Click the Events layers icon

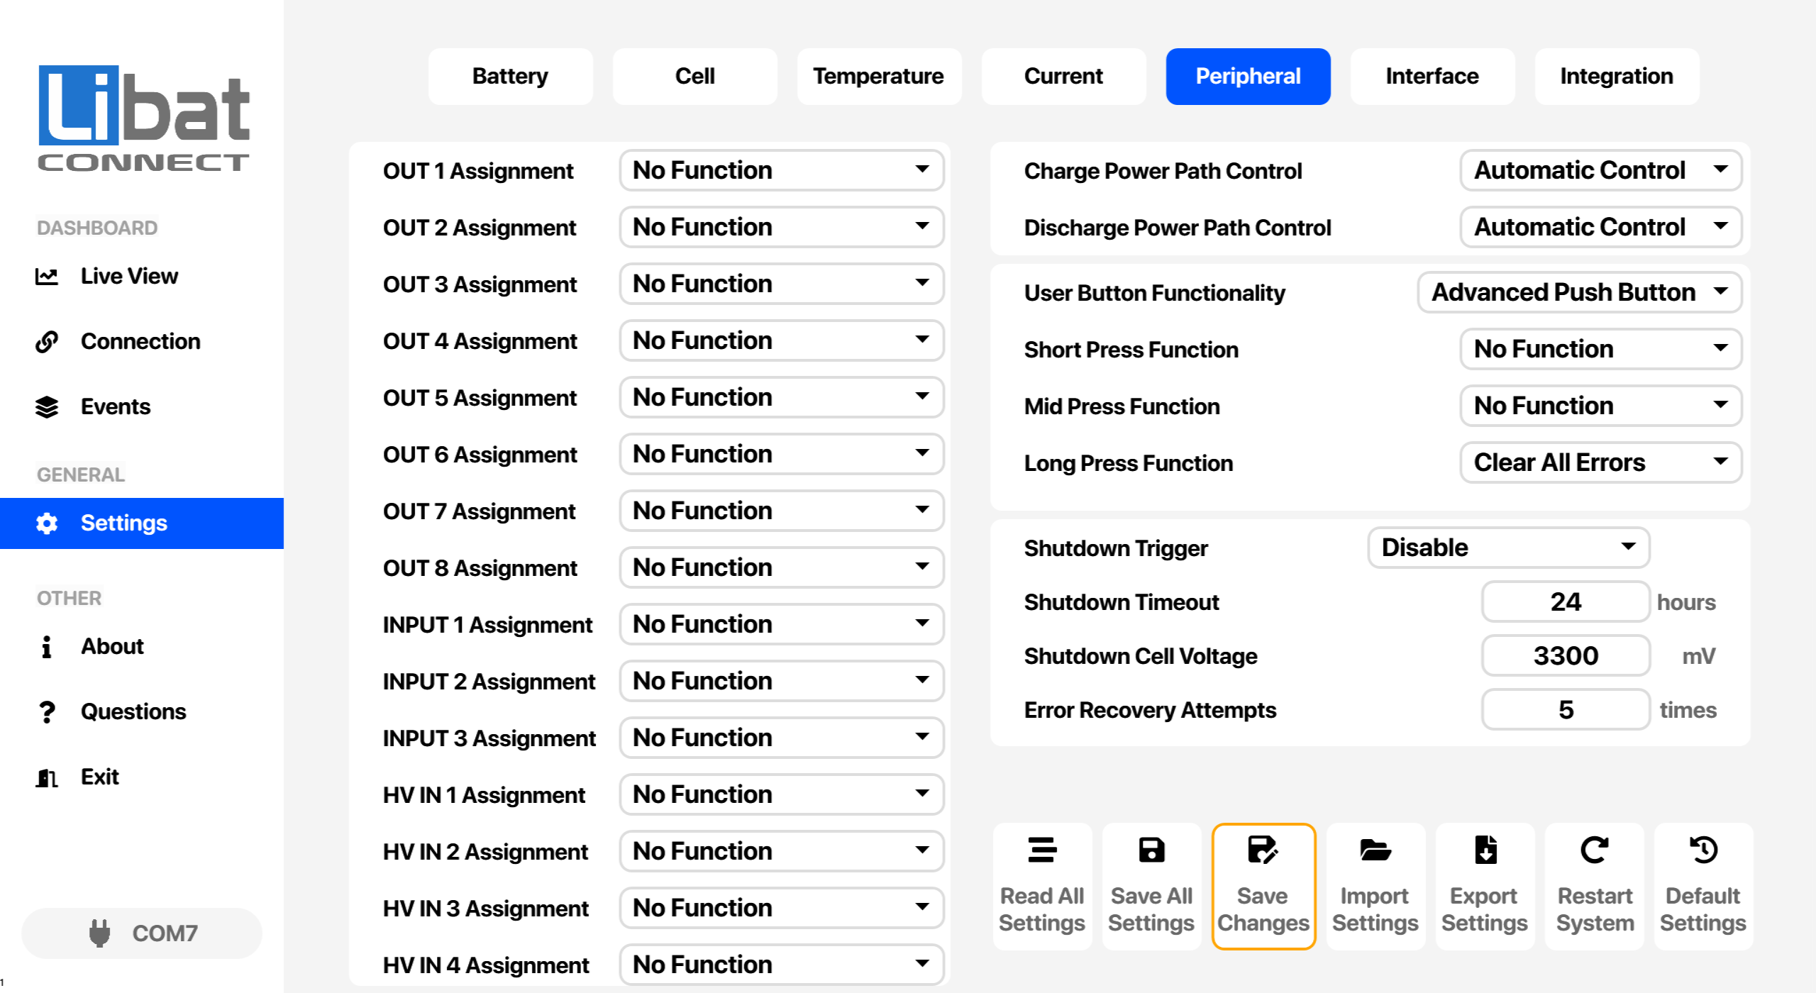(x=47, y=407)
